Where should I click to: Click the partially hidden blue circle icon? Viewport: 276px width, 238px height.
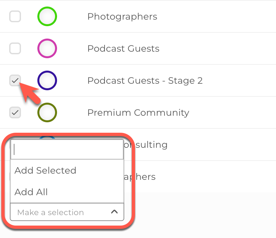(x=47, y=137)
